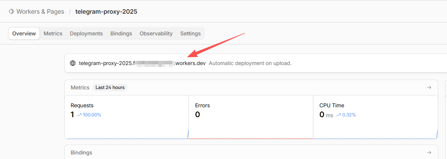
Task: Click the trend icon next to Requests percentage
Action: (x=79, y=115)
